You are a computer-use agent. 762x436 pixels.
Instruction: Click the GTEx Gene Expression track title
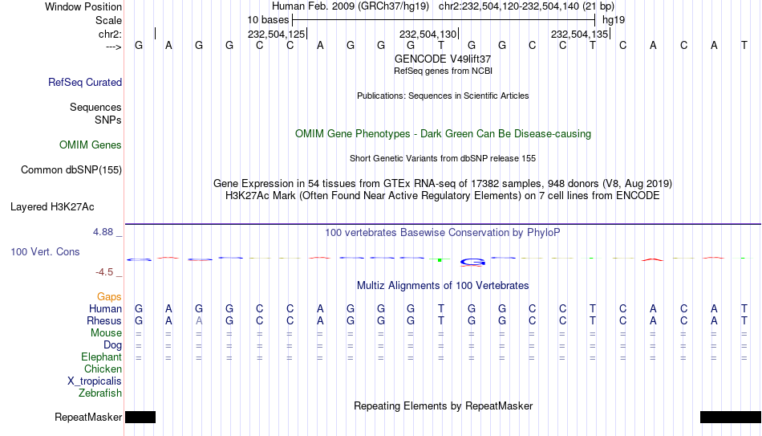coord(443,183)
